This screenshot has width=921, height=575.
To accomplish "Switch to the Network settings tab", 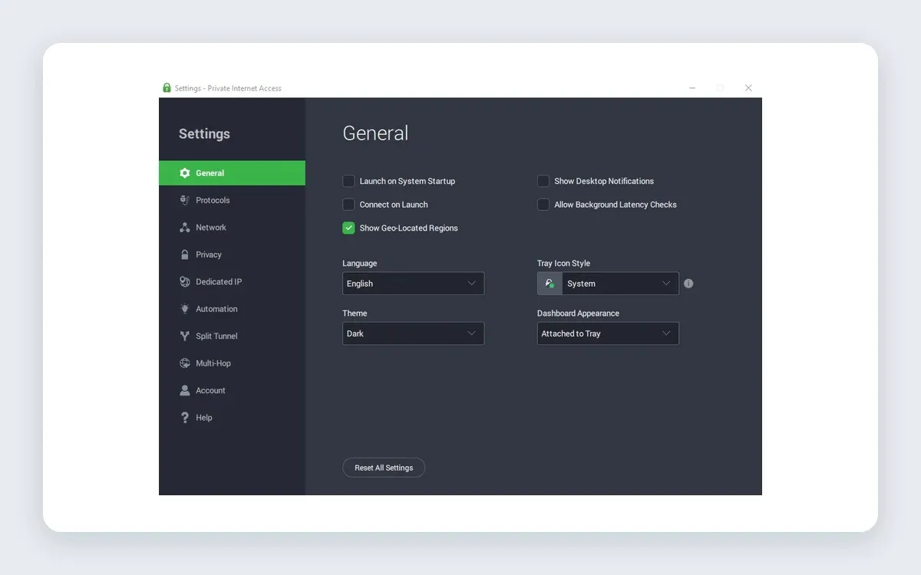I will [x=232, y=228].
